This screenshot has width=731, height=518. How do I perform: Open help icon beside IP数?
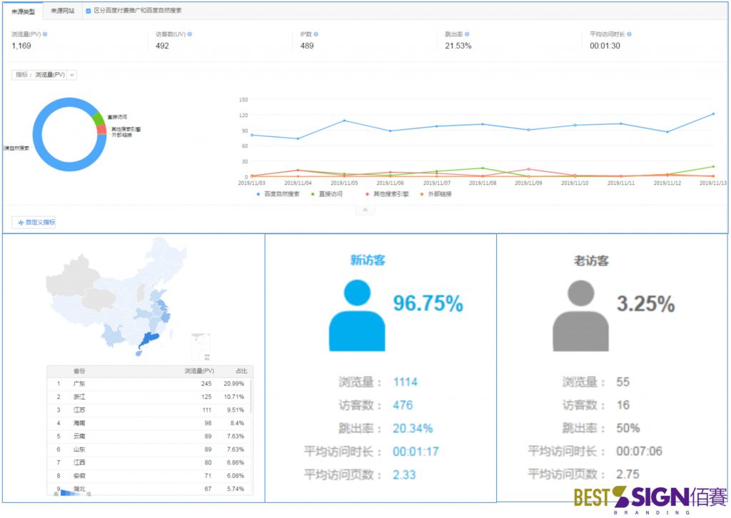click(x=316, y=34)
